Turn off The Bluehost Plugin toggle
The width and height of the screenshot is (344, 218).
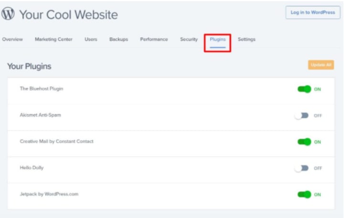(304, 89)
